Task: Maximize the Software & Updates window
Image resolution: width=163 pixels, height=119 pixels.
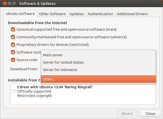Action: (x=14, y=4)
